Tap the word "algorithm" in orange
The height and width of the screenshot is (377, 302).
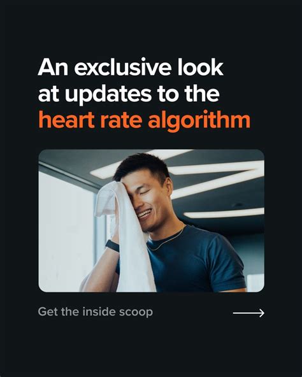(x=199, y=120)
